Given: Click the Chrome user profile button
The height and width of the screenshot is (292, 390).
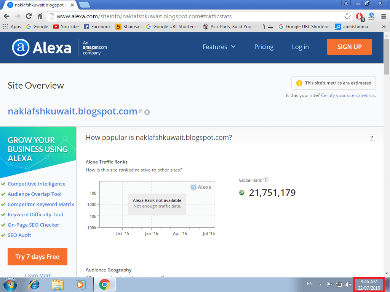Looking at the screenshot, I should [x=346, y=3].
